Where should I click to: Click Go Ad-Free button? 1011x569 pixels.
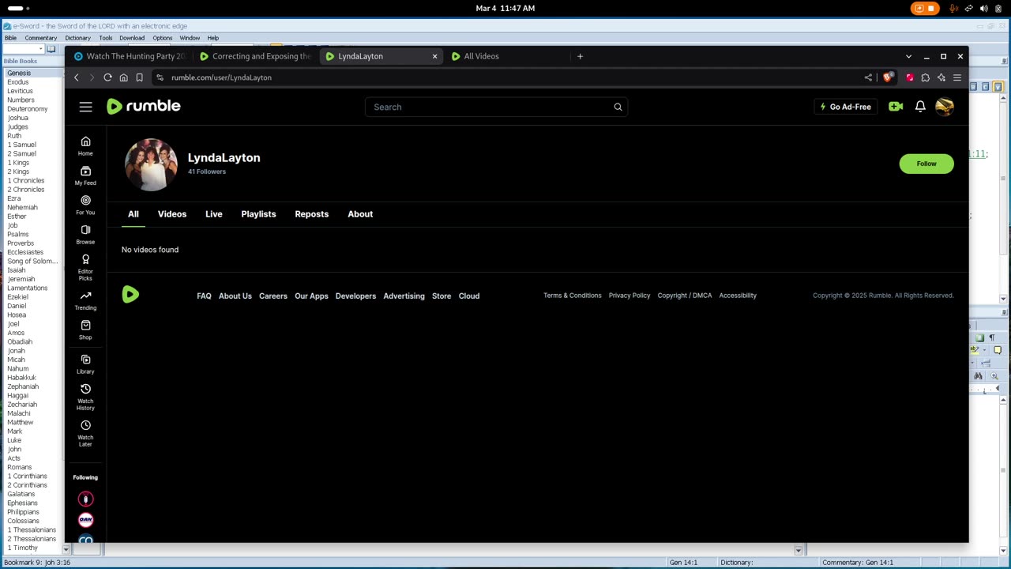coord(845,107)
